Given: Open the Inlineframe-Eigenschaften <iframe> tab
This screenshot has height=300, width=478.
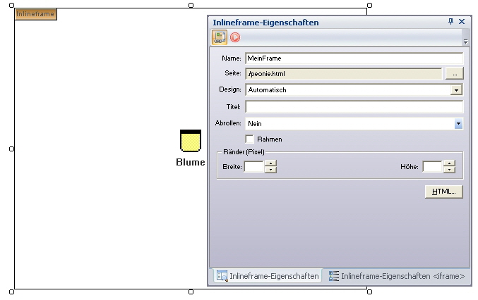Looking at the screenshot, I should (396, 276).
